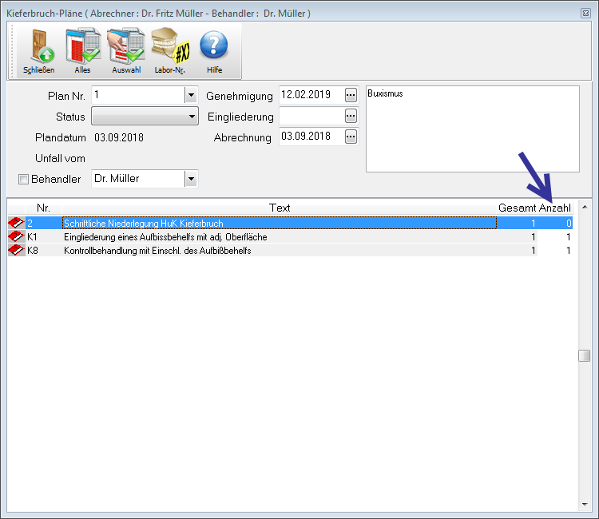The height and width of the screenshot is (519, 599).
Task: Click the list's scroll down arrow
Action: pos(585,505)
